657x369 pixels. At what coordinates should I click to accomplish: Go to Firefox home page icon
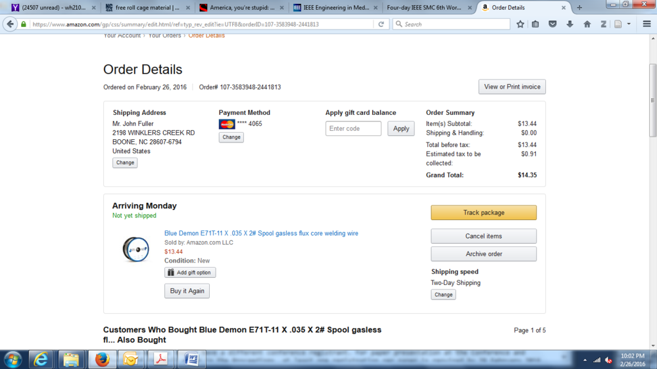(587, 24)
